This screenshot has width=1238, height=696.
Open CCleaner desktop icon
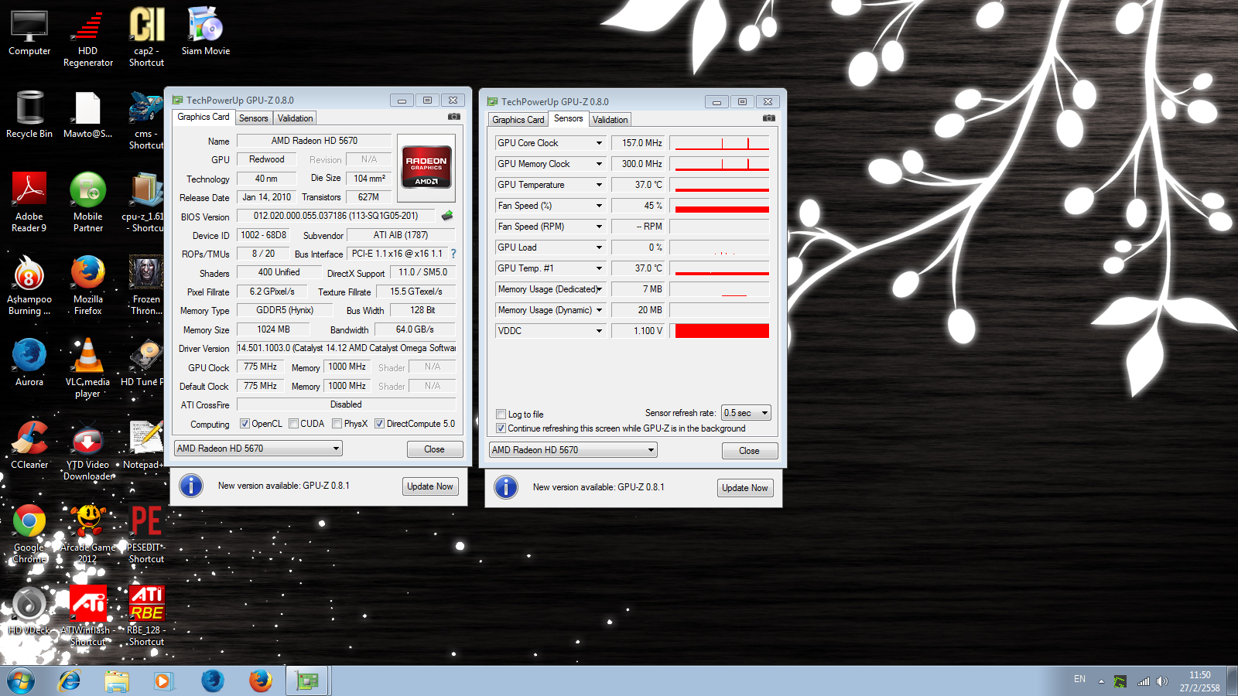(29, 445)
